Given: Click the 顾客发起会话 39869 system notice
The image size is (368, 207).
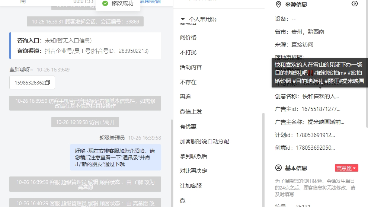Looking at the screenshot, I should pyautogui.click(x=85, y=22).
